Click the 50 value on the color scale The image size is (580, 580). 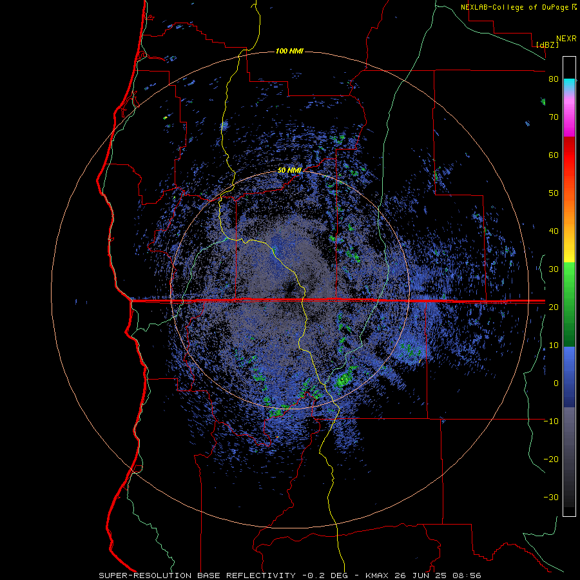tap(554, 193)
